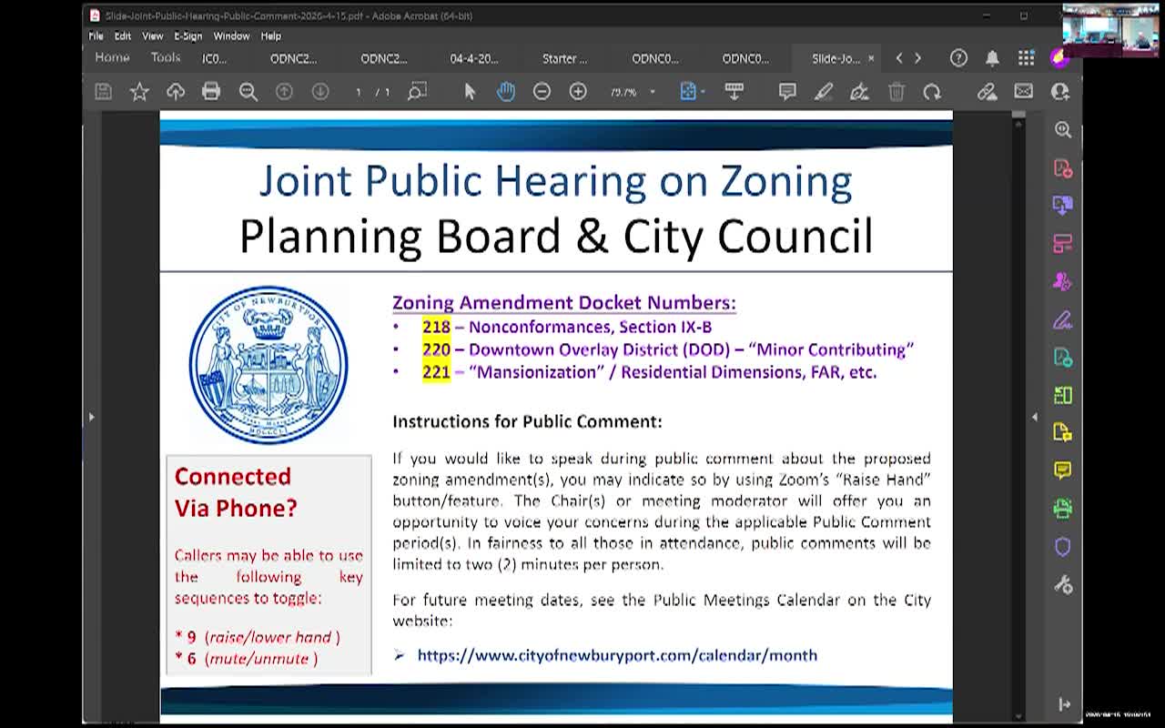Image resolution: width=1165 pixels, height=728 pixels.
Task: Click inside the page number field
Action: (x=359, y=91)
